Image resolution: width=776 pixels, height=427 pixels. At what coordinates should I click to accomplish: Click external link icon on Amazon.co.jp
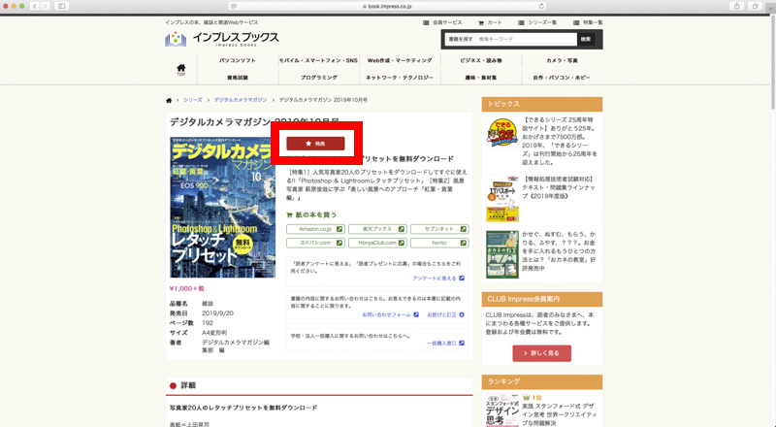[339, 229]
